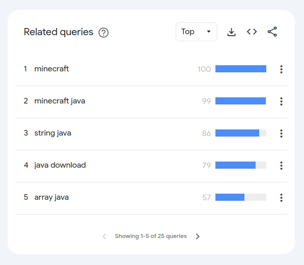Click the 79 score value
The width and height of the screenshot is (304, 265).
206,165
